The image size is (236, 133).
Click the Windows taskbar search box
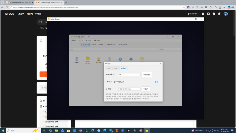coord(24,130)
